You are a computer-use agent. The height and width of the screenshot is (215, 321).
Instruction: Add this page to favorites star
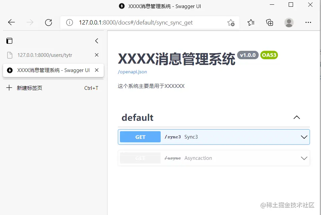(x=231, y=23)
